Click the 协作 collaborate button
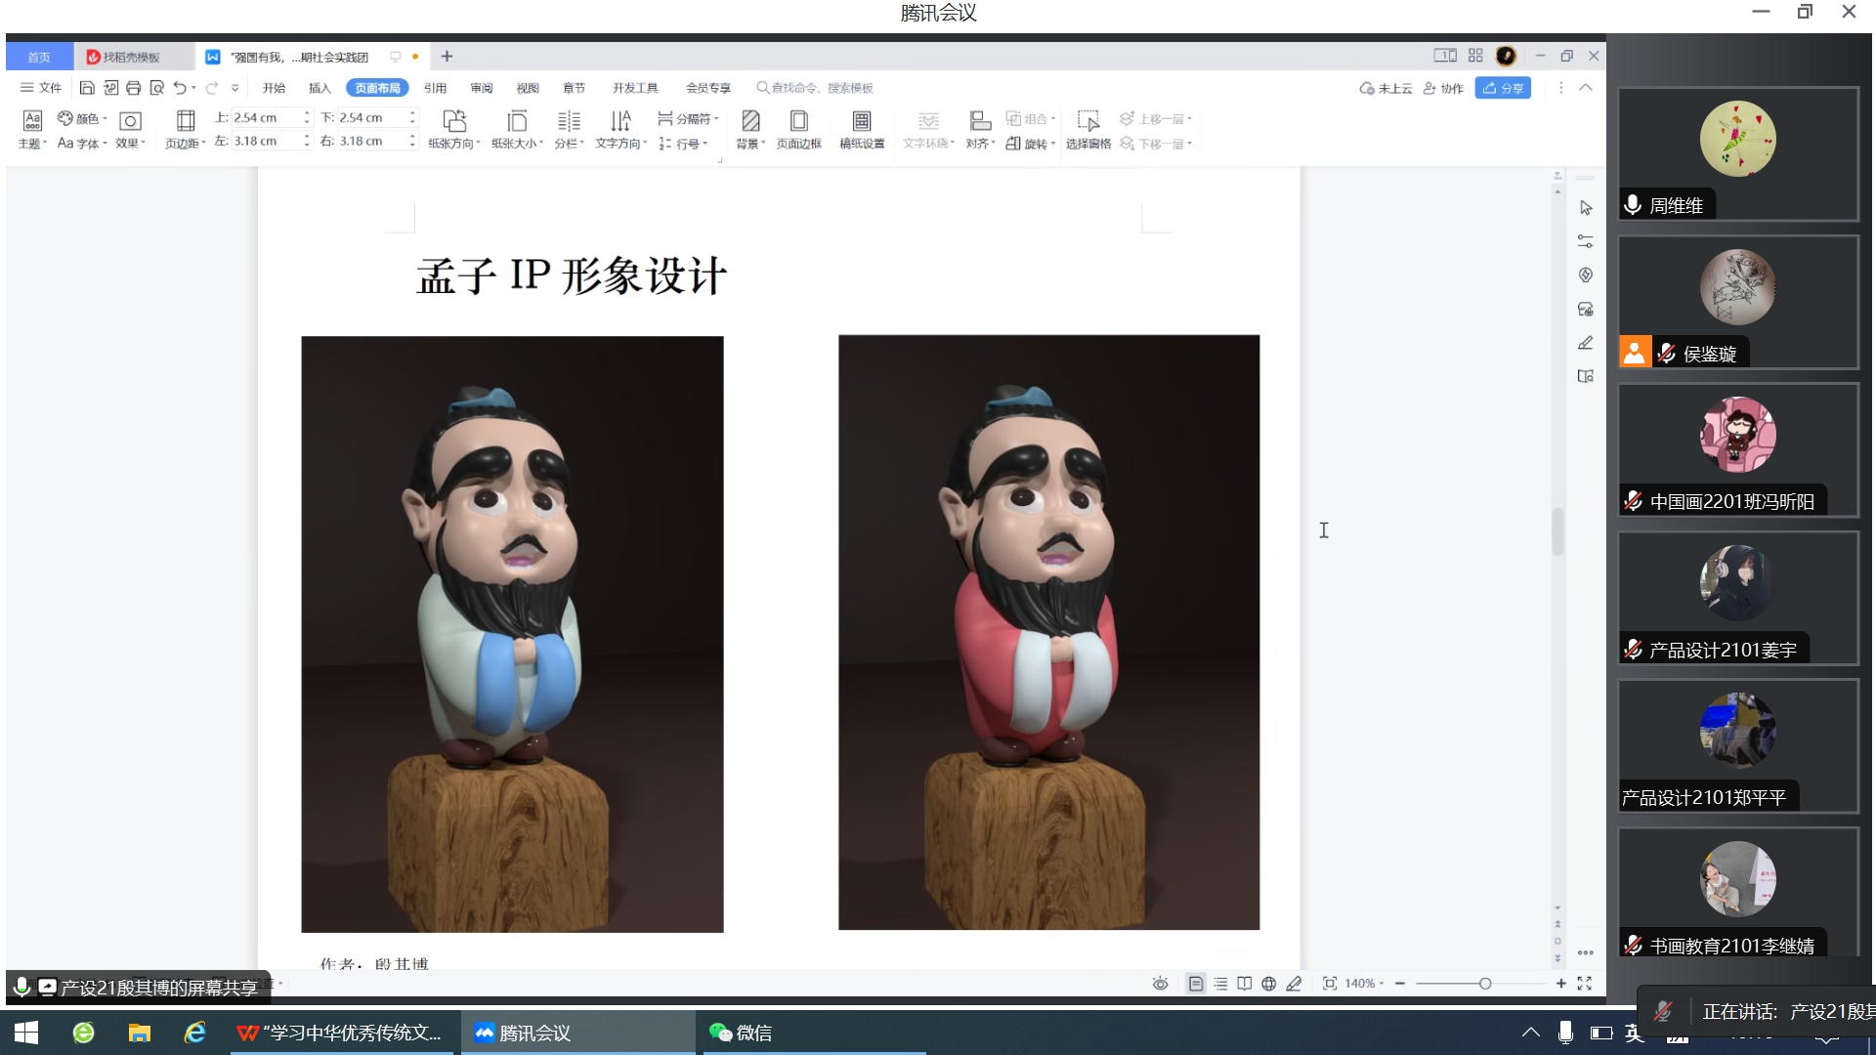 [x=1443, y=88]
